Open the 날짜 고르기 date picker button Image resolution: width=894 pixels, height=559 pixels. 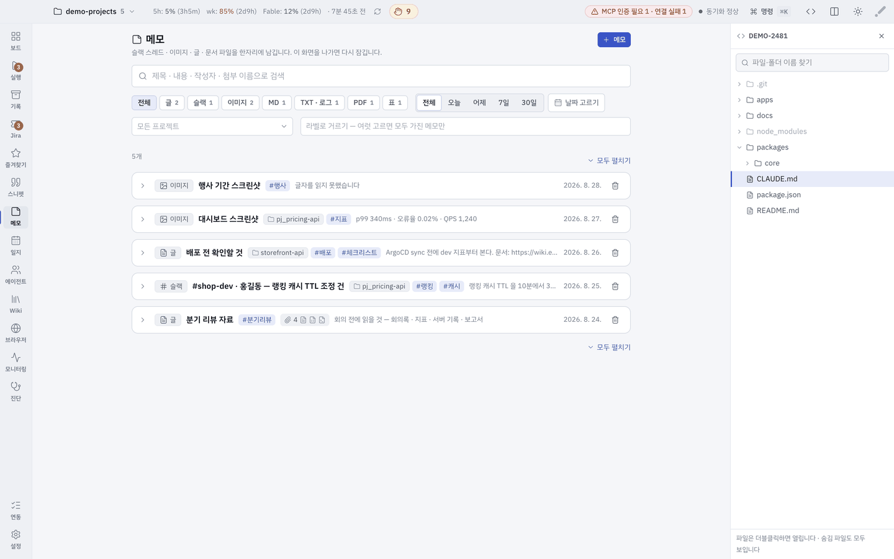pyautogui.click(x=577, y=102)
